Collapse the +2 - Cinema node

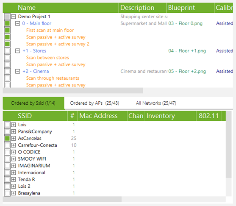18,71
